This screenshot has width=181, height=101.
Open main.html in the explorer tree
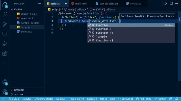coord(27,18)
